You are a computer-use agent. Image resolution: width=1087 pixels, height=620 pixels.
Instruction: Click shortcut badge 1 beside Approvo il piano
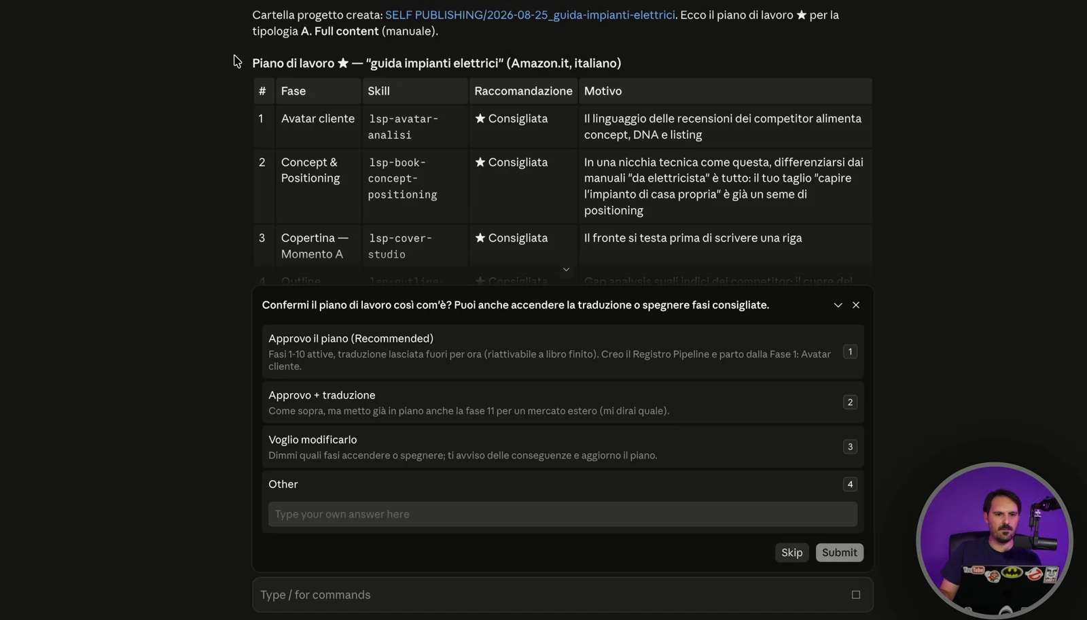[x=850, y=351]
